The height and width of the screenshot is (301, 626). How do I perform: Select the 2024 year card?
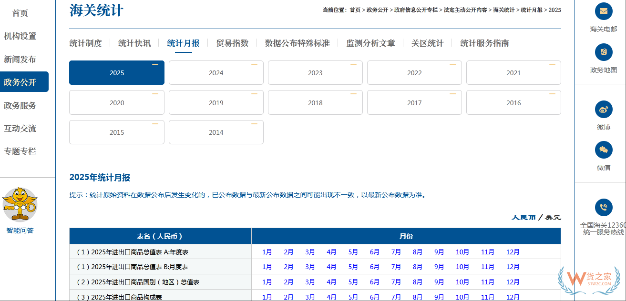(x=216, y=72)
